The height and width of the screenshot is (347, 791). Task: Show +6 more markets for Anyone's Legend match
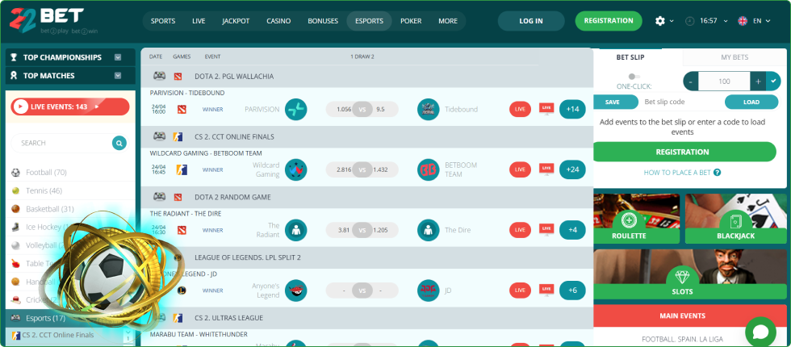tap(572, 291)
